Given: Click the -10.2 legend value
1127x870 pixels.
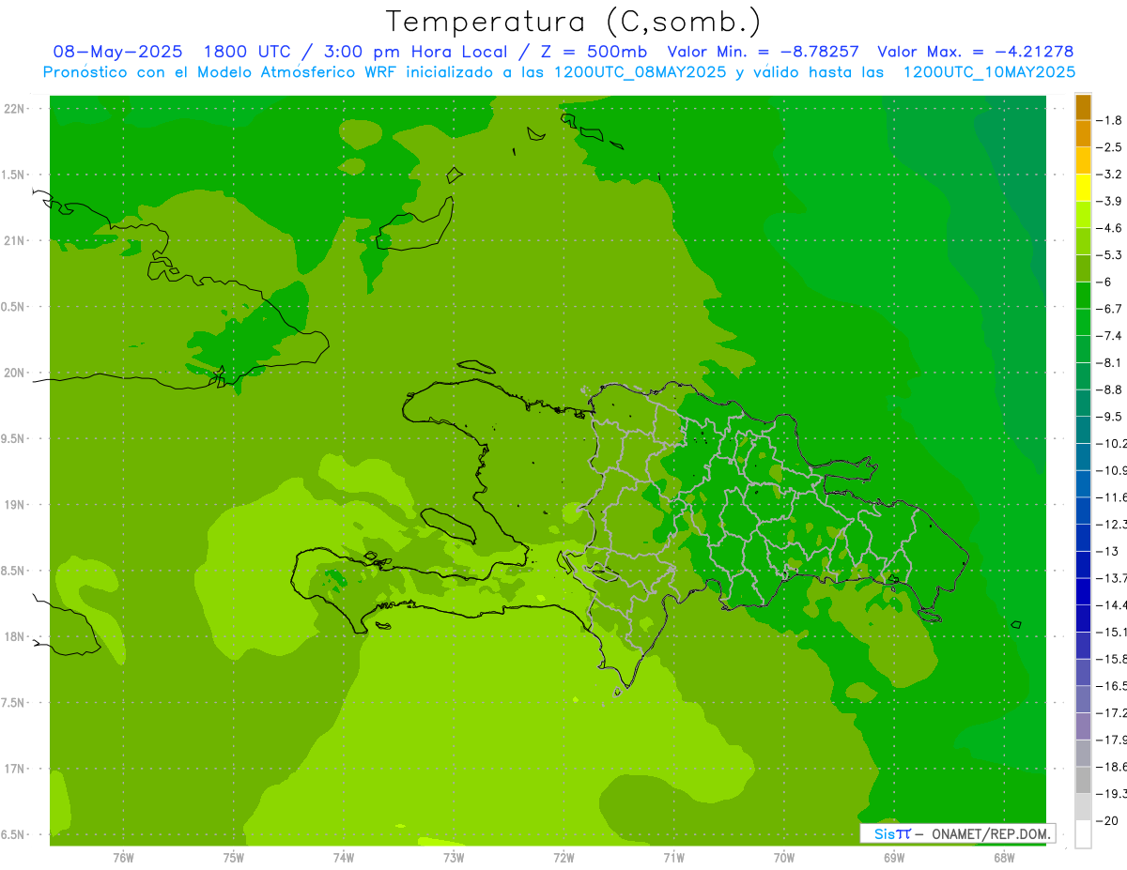Looking at the screenshot, I should pos(1113,443).
